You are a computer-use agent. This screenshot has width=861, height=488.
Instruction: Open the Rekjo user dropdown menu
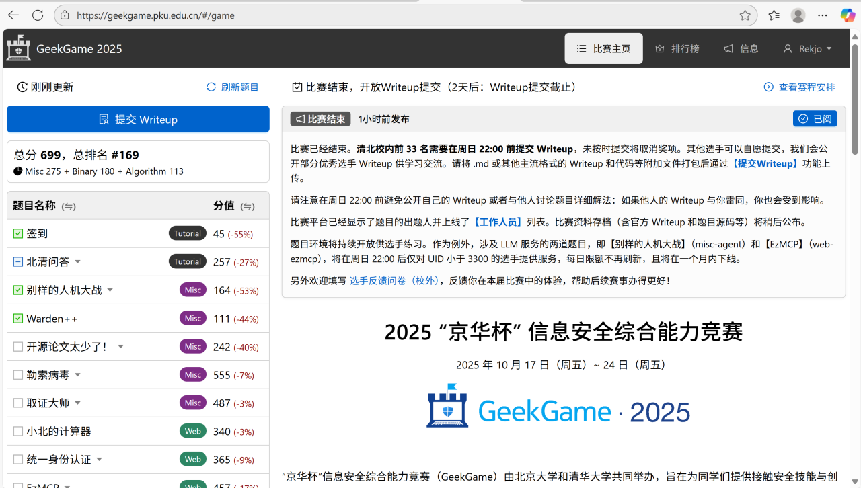[807, 48]
